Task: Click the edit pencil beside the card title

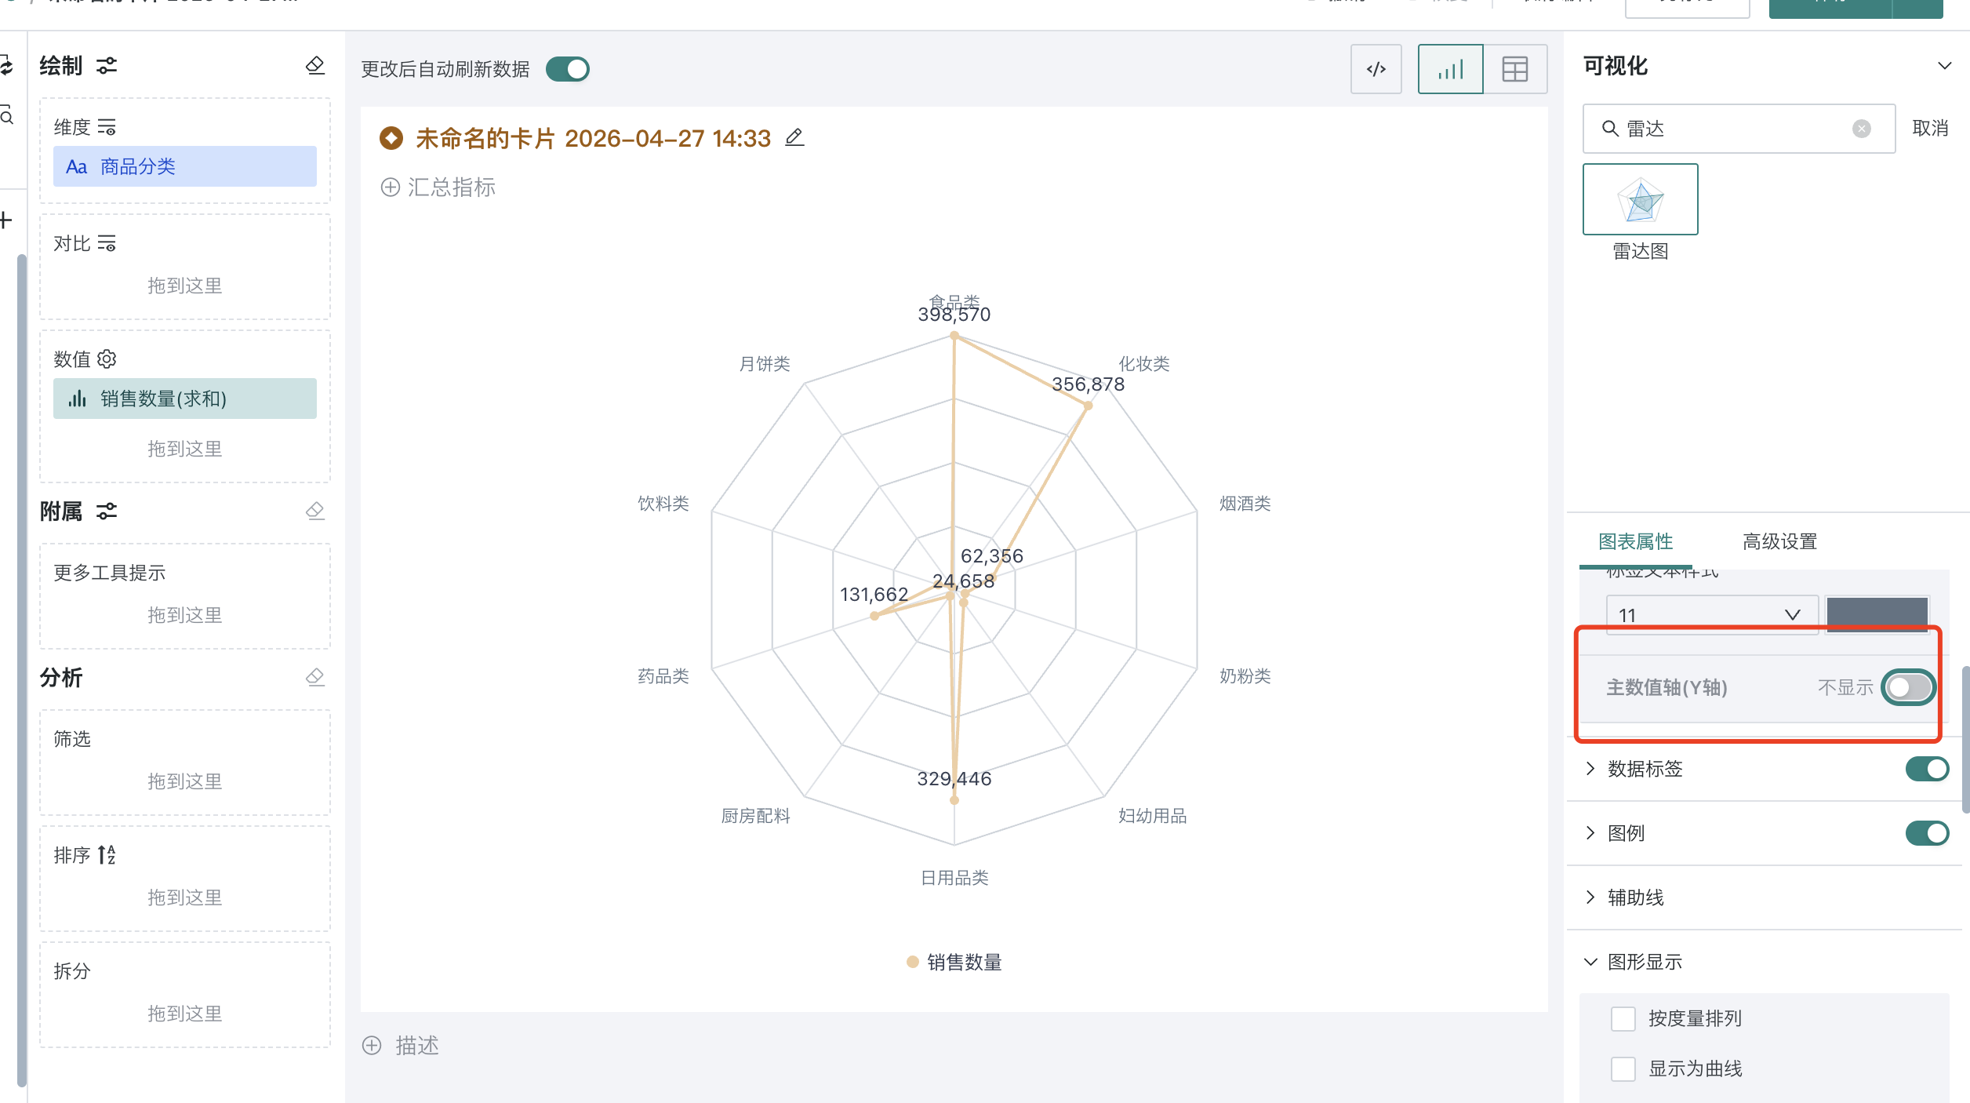Action: 794,138
